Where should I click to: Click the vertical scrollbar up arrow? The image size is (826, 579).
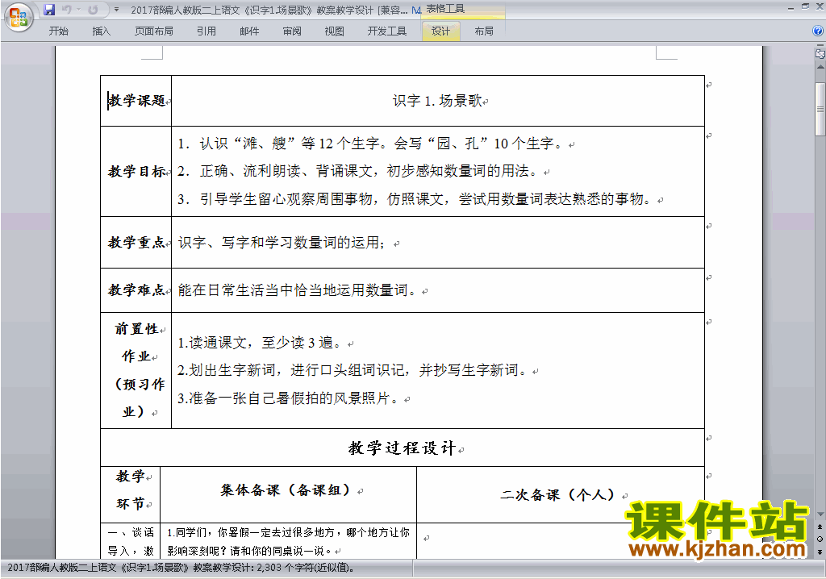tap(820, 68)
